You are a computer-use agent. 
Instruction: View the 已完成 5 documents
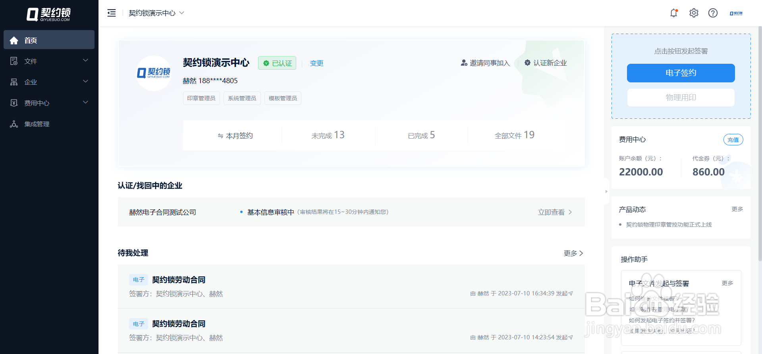point(421,135)
